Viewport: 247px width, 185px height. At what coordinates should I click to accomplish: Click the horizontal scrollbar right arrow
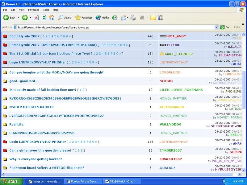pyautogui.click(x=239, y=174)
